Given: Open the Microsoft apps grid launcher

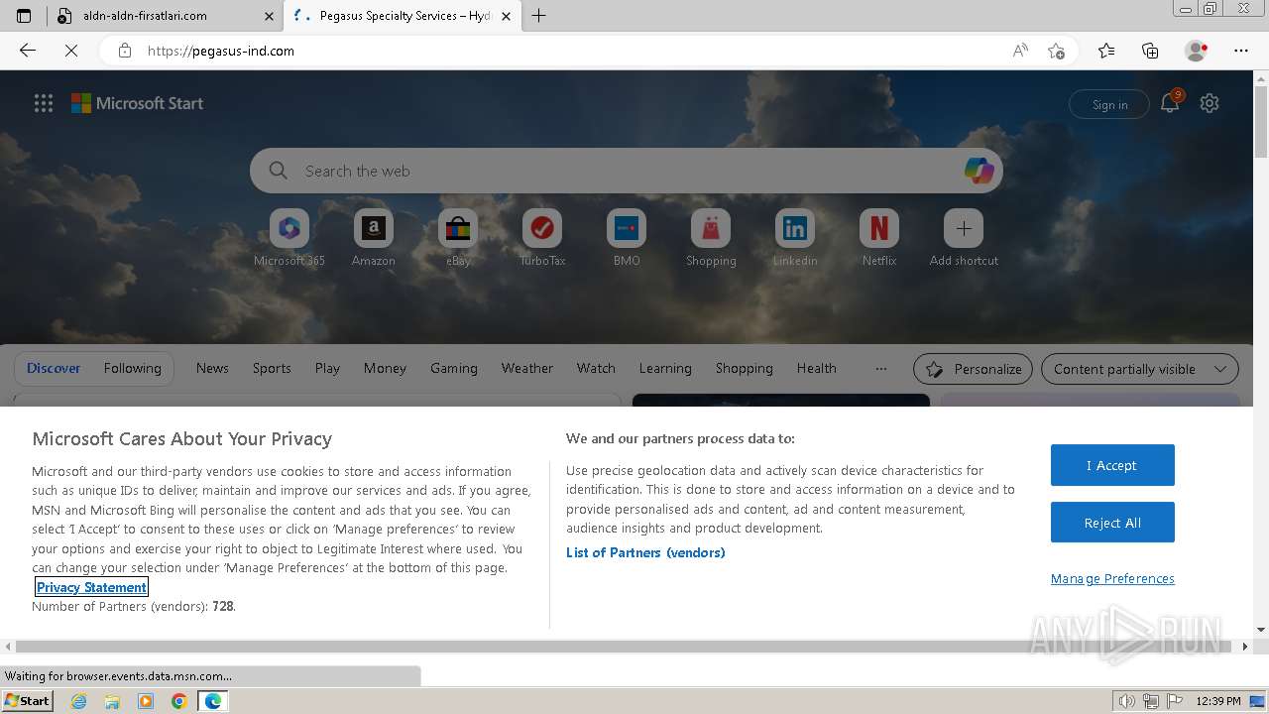Looking at the screenshot, I should tap(44, 103).
